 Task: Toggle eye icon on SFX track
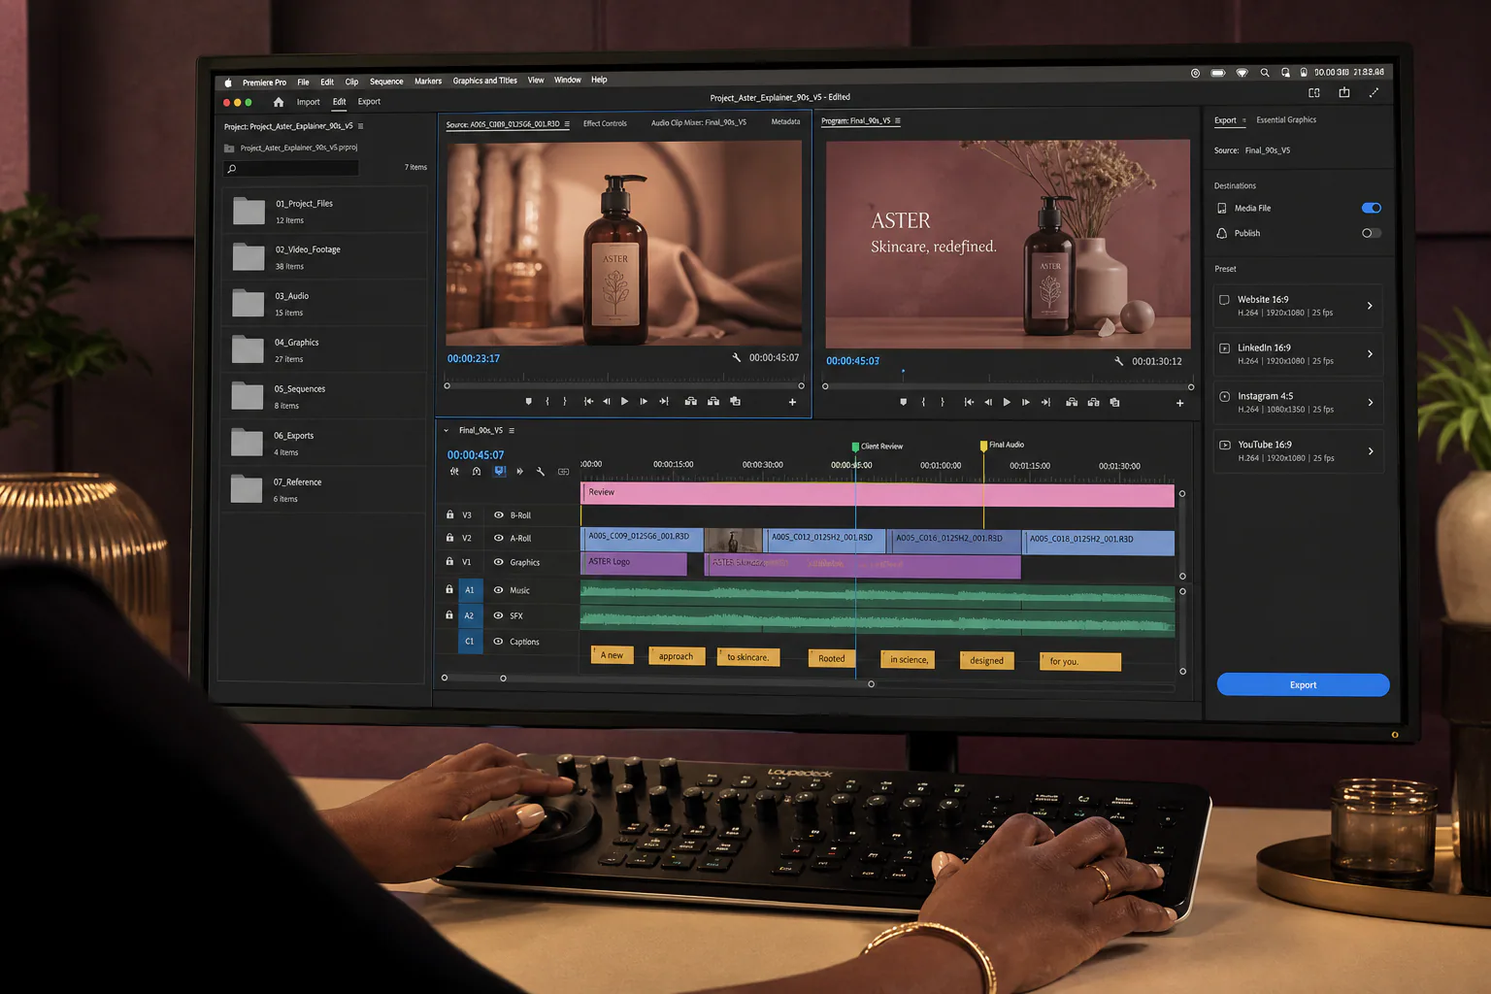tap(499, 615)
